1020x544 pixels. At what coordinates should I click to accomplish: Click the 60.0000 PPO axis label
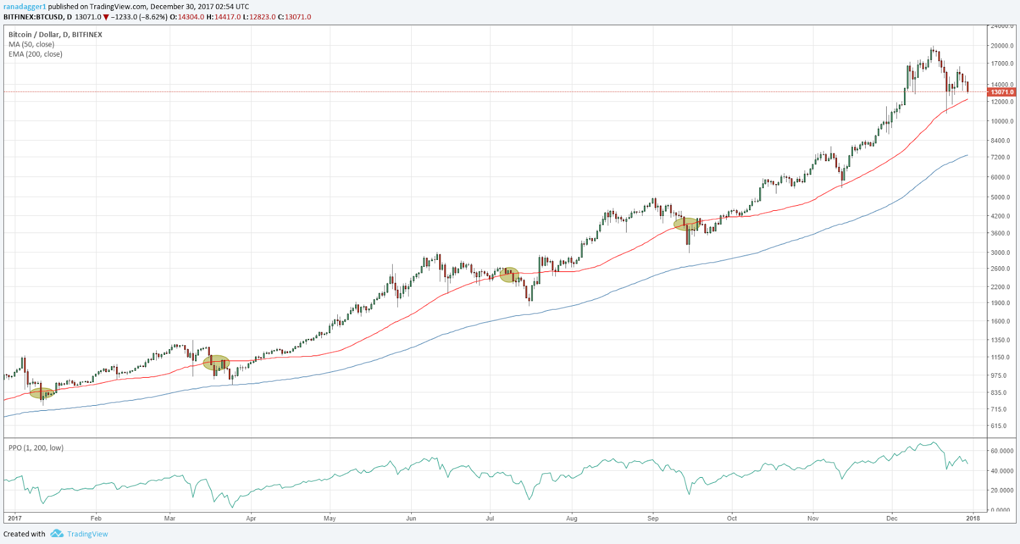1002,450
